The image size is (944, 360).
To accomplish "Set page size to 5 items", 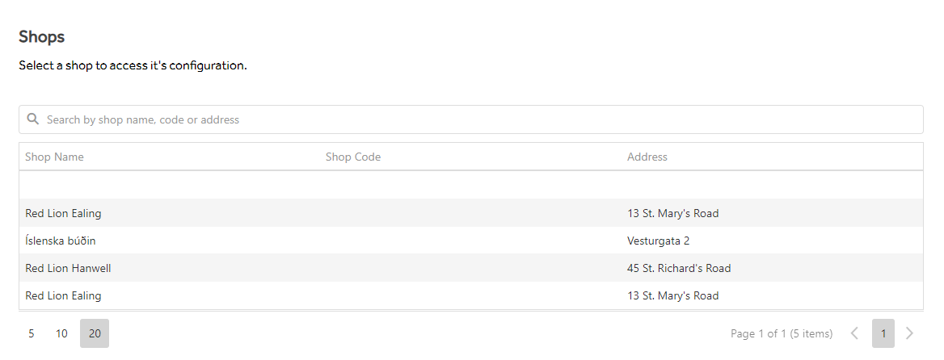I will coord(32,333).
